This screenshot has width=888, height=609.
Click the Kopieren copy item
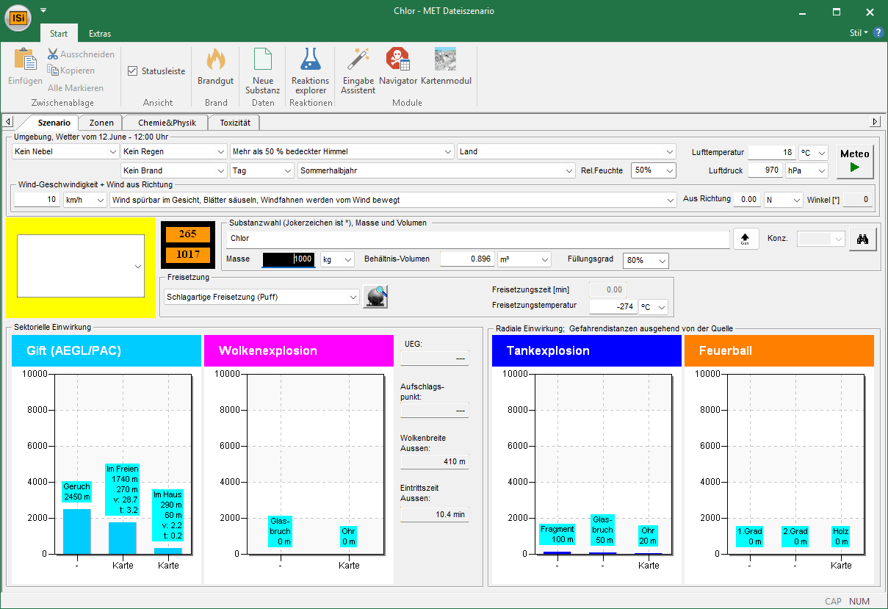click(x=71, y=71)
